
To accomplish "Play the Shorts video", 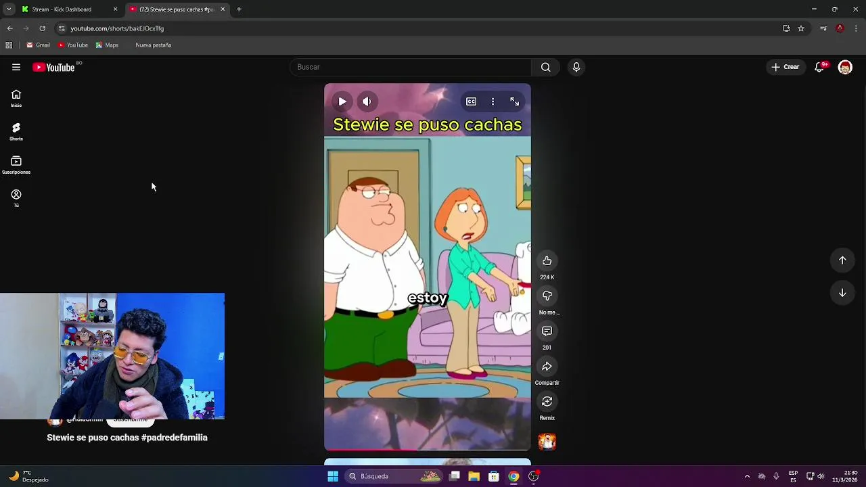I will [342, 101].
